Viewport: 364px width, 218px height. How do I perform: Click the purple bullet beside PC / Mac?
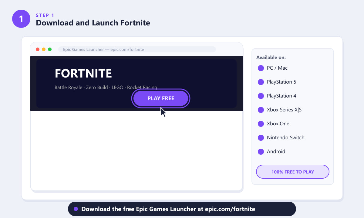[x=261, y=68]
